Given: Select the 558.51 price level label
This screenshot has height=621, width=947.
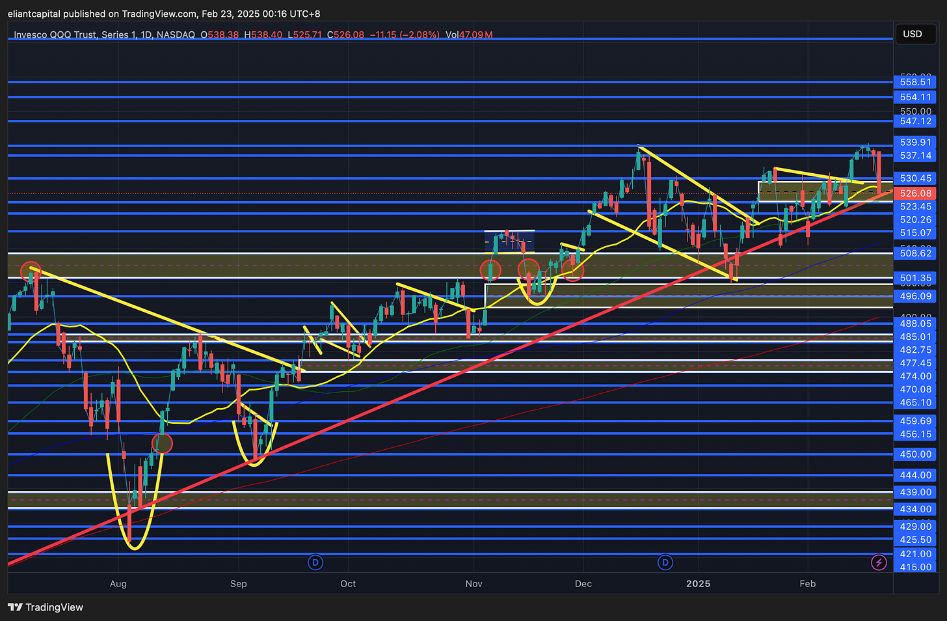Looking at the screenshot, I should (915, 82).
